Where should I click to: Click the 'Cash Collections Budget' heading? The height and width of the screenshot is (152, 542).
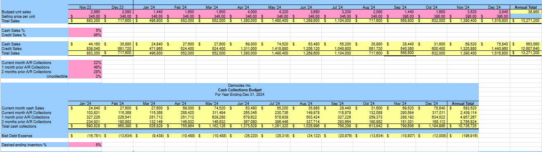(x=240, y=90)
